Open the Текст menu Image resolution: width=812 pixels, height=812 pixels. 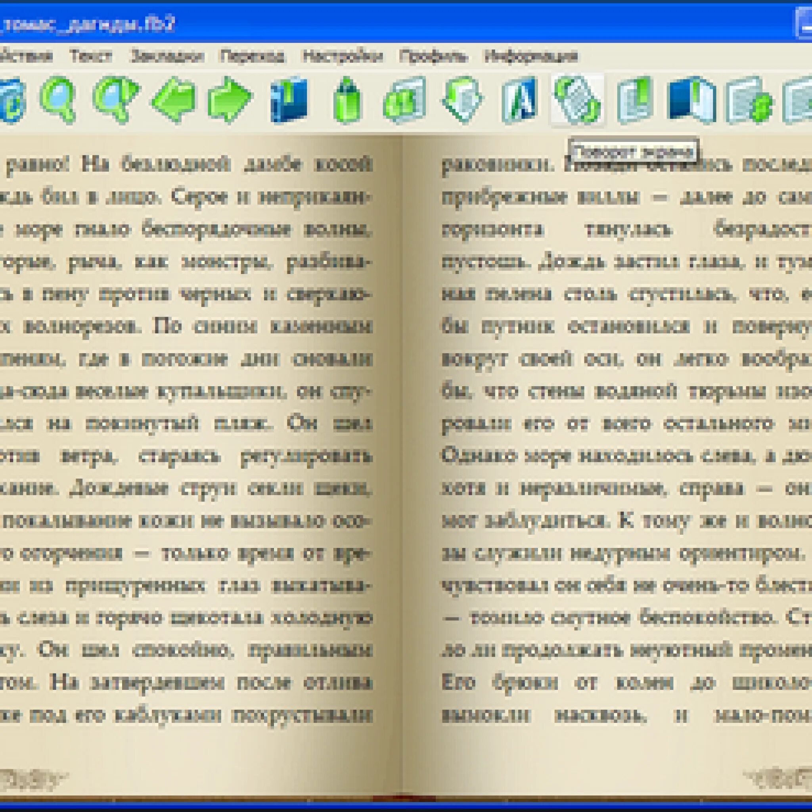point(91,56)
